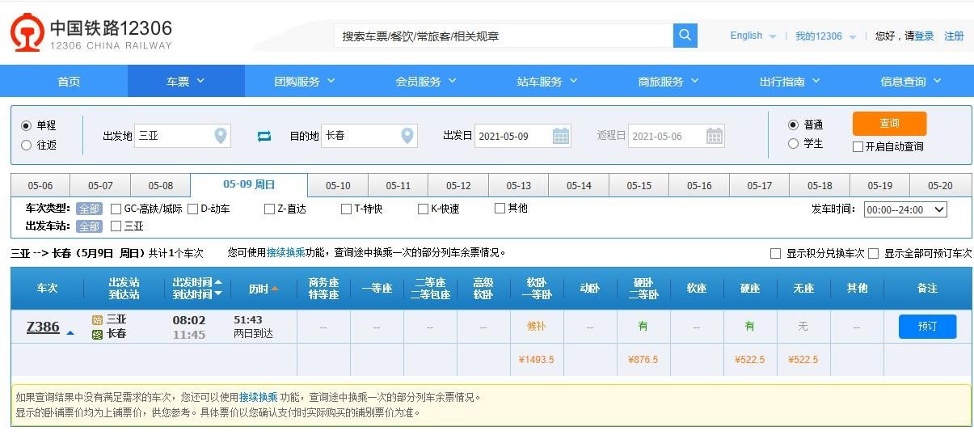Check T-express train filter
The image size is (974, 435).
346,209
